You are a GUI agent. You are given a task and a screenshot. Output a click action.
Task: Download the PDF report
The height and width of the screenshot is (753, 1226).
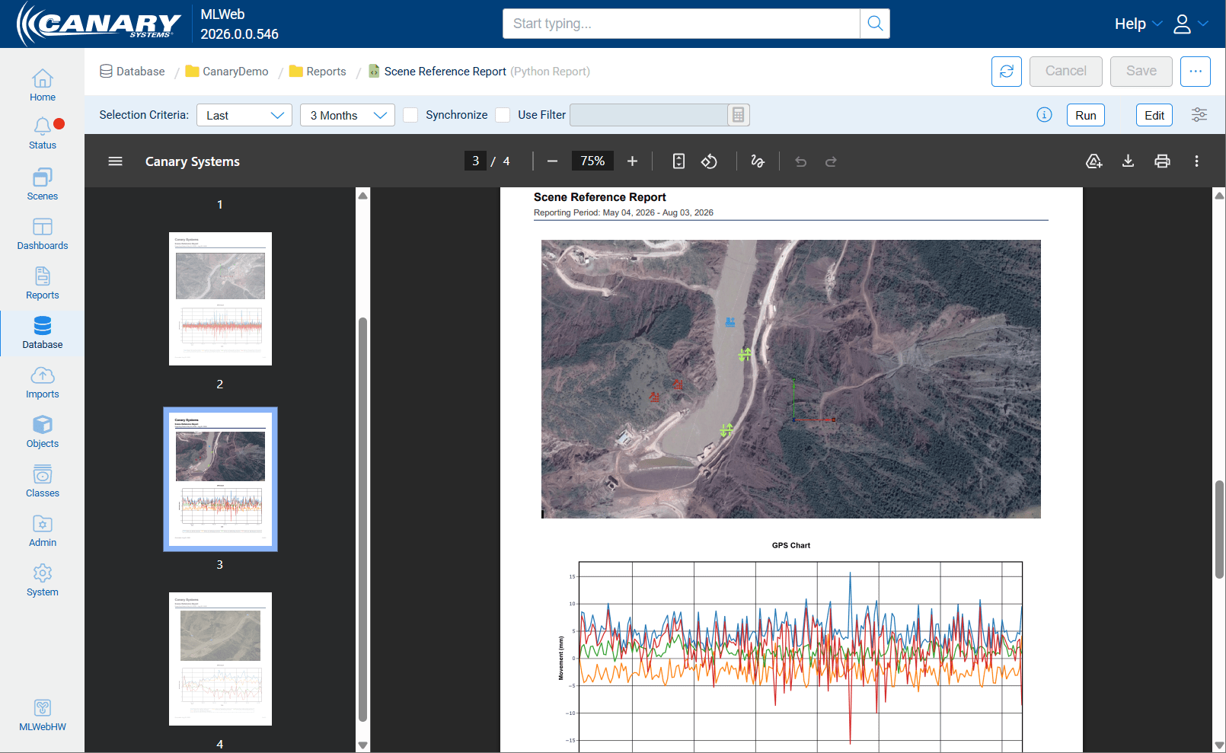pos(1129,161)
